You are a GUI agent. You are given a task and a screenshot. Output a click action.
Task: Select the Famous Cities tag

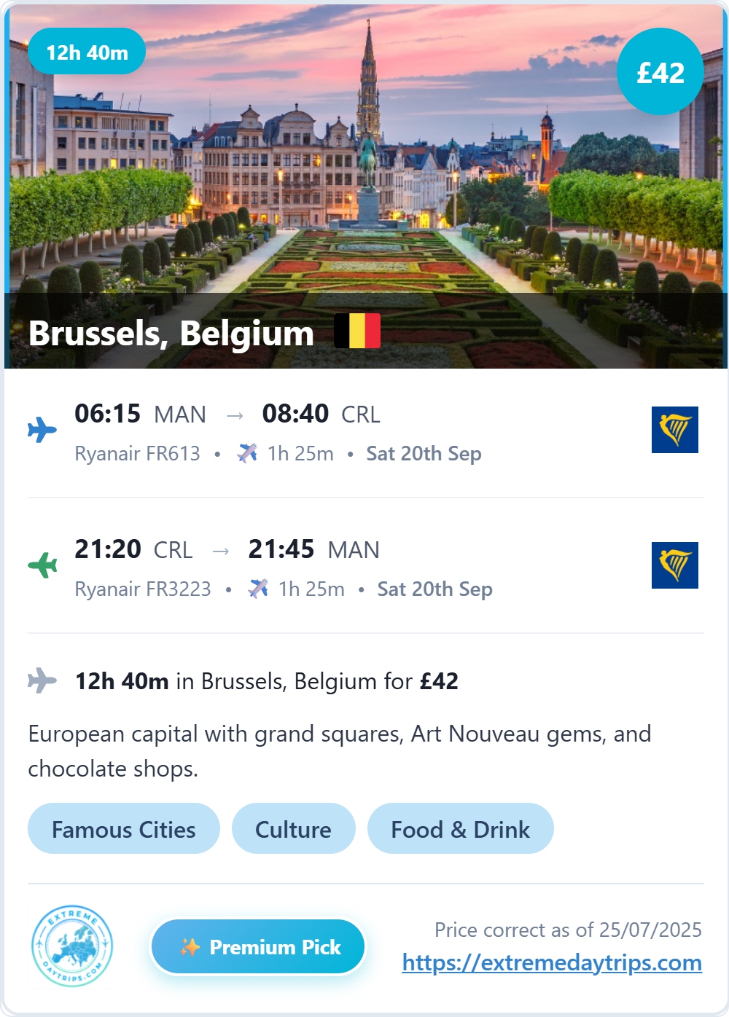coord(124,828)
